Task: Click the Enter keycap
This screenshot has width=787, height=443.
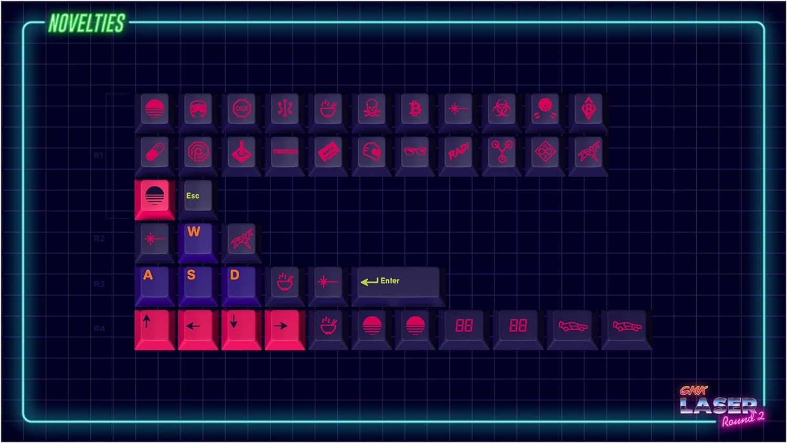Action: (x=399, y=286)
